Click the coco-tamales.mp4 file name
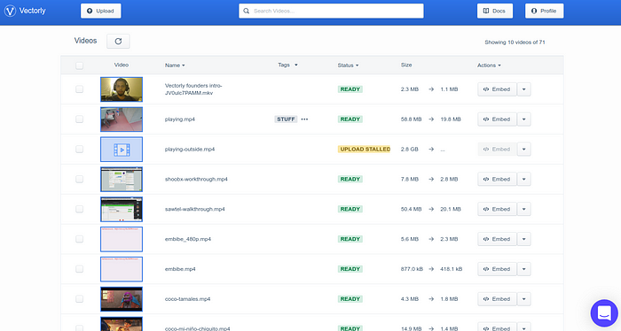Image resolution: width=621 pixels, height=331 pixels. [187, 299]
